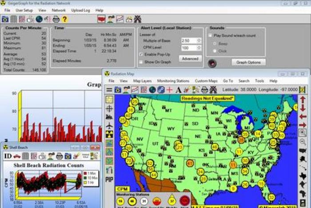Click the gray column bars icon in GeigerGraph toolbar
Image resolution: width=311 pixels, height=208 pixels.
coord(14,19)
